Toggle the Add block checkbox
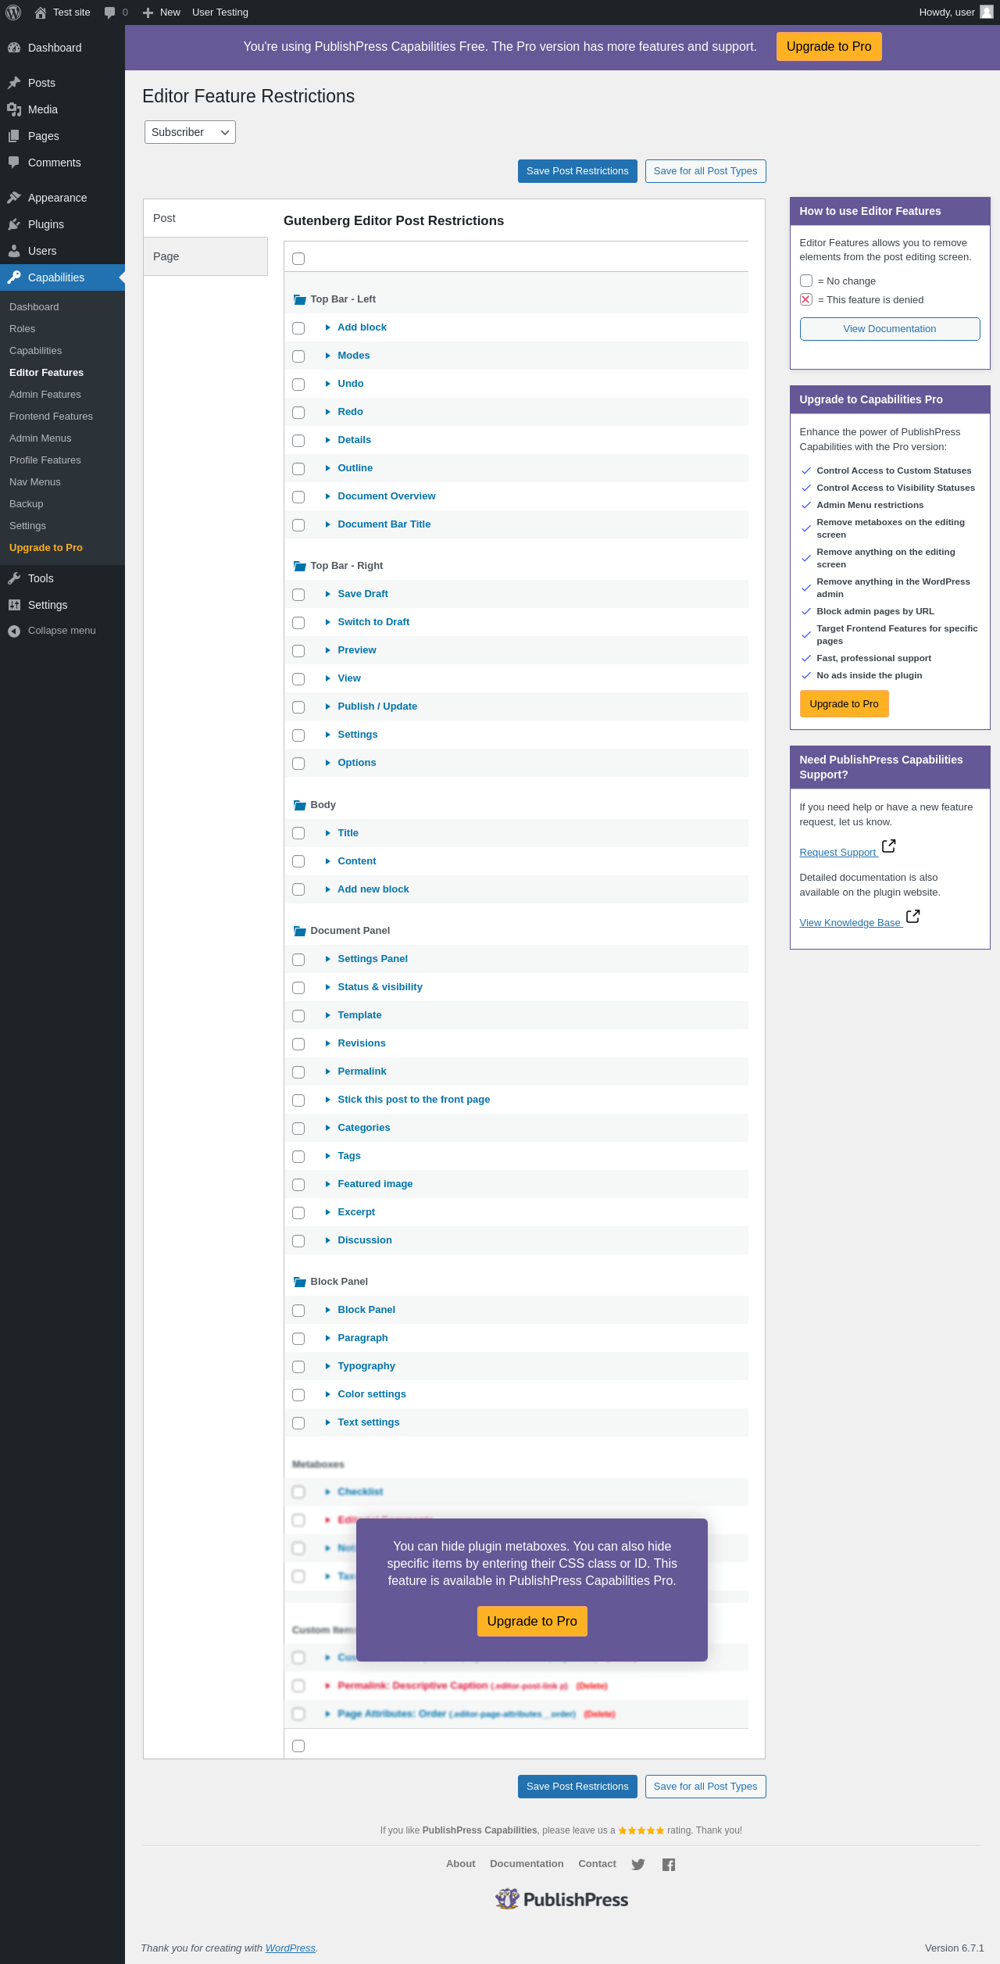This screenshot has height=1964, width=1000. [x=298, y=328]
